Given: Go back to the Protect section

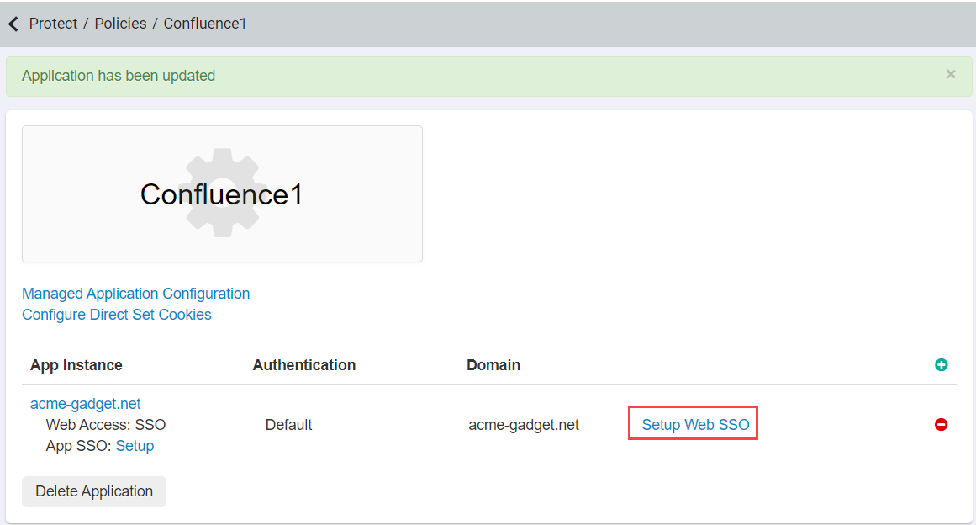Looking at the screenshot, I should tap(53, 24).
